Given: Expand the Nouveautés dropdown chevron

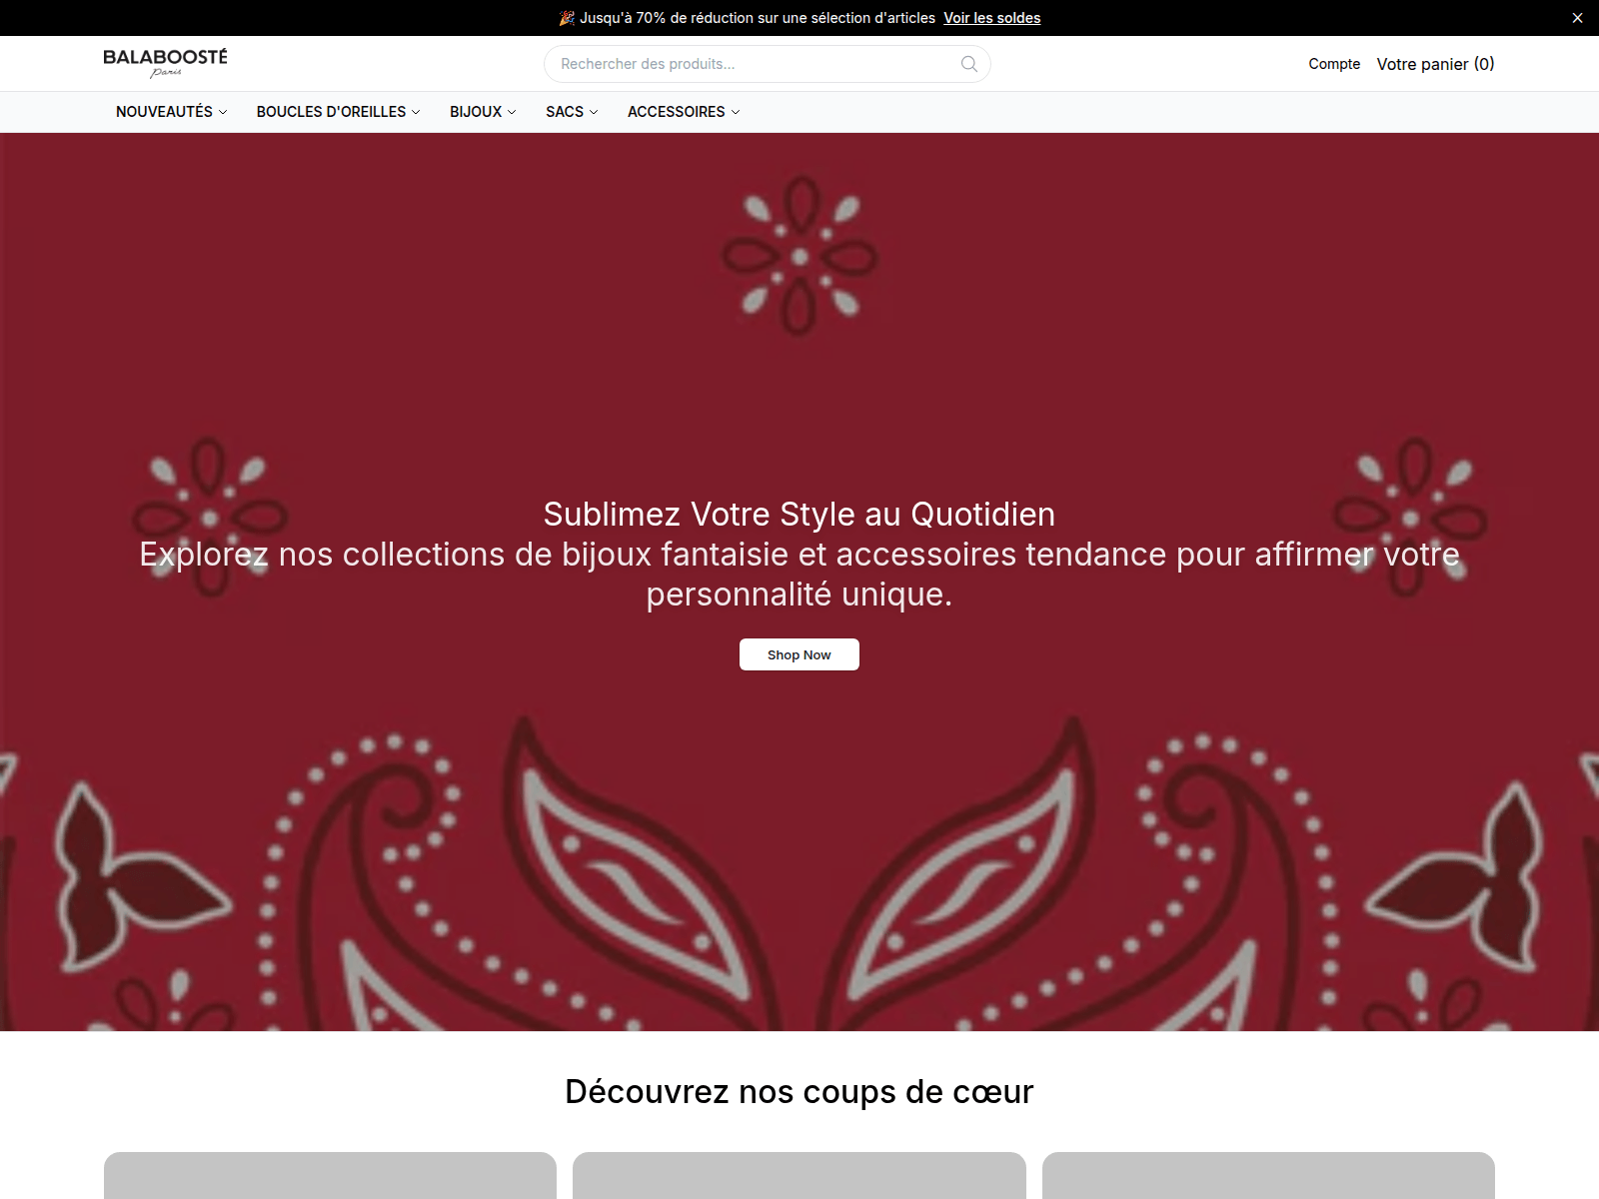Looking at the screenshot, I should point(223,112).
